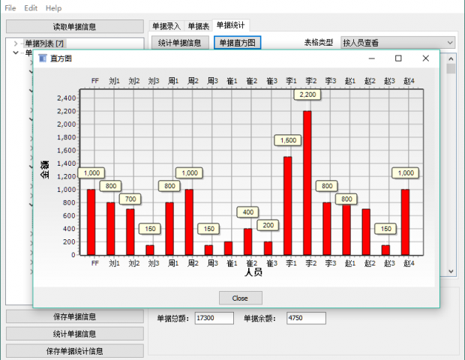
Task: Expand the 单据列表 [7] tree node
Action: pyautogui.click(x=16, y=43)
